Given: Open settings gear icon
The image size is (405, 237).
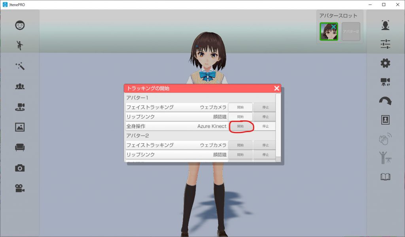Looking at the screenshot, I should click(x=385, y=63).
